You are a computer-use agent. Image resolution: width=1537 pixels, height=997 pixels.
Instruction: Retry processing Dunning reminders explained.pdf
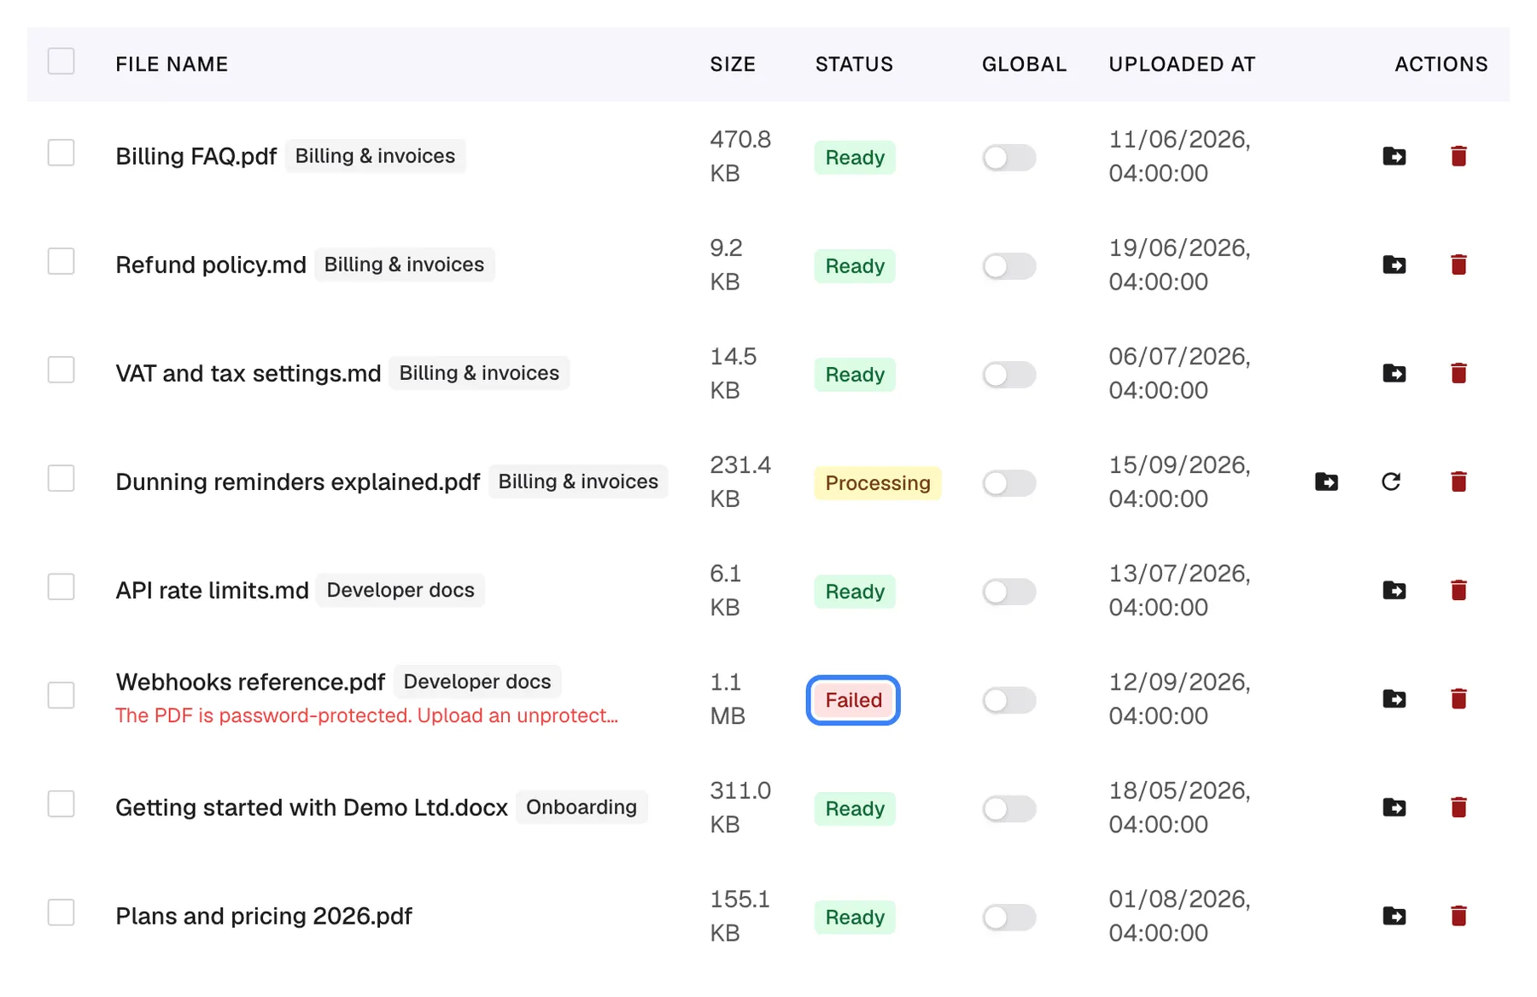click(x=1391, y=481)
